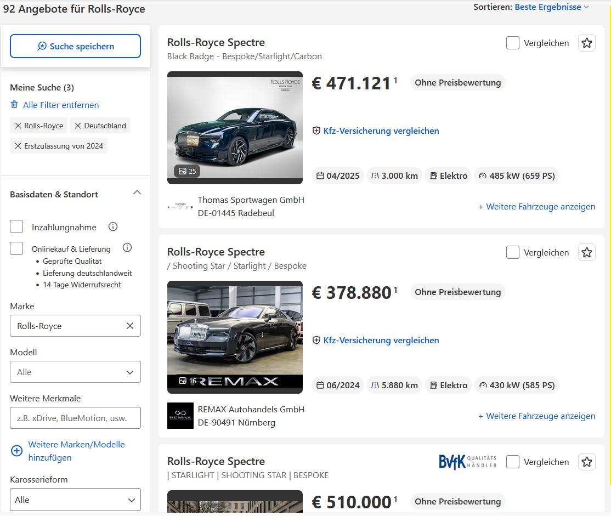Click Ohne Preisbewertung badge beside €510.000

pos(457,501)
